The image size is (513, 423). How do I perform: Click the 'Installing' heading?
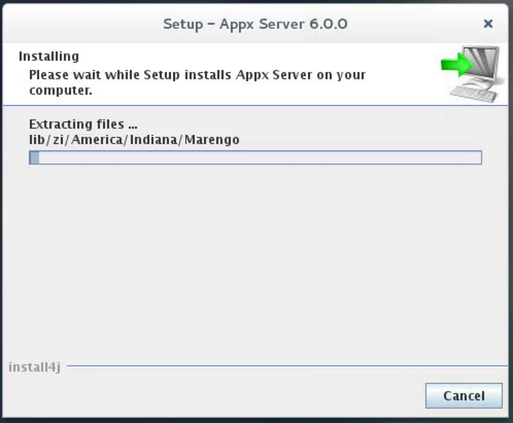49,56
